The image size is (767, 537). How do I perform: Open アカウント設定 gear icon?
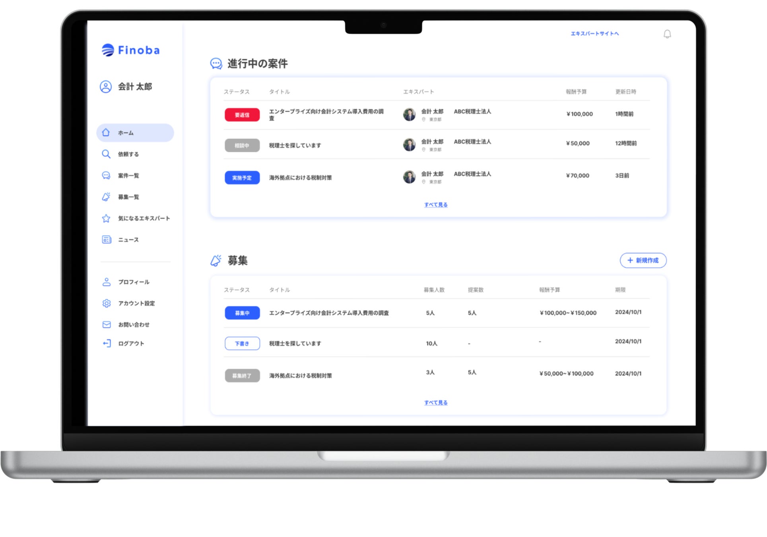(x=106, y=303)
